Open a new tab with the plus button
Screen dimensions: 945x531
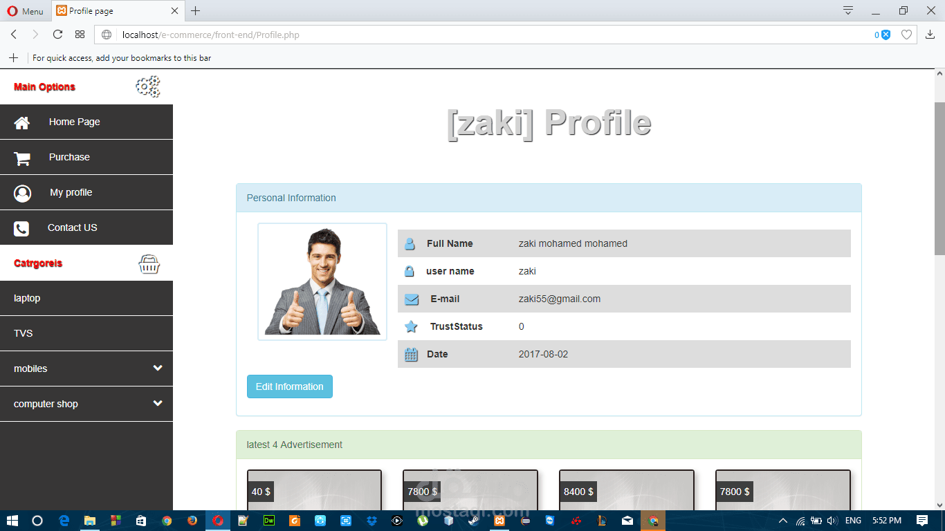[x=196, y=11]
